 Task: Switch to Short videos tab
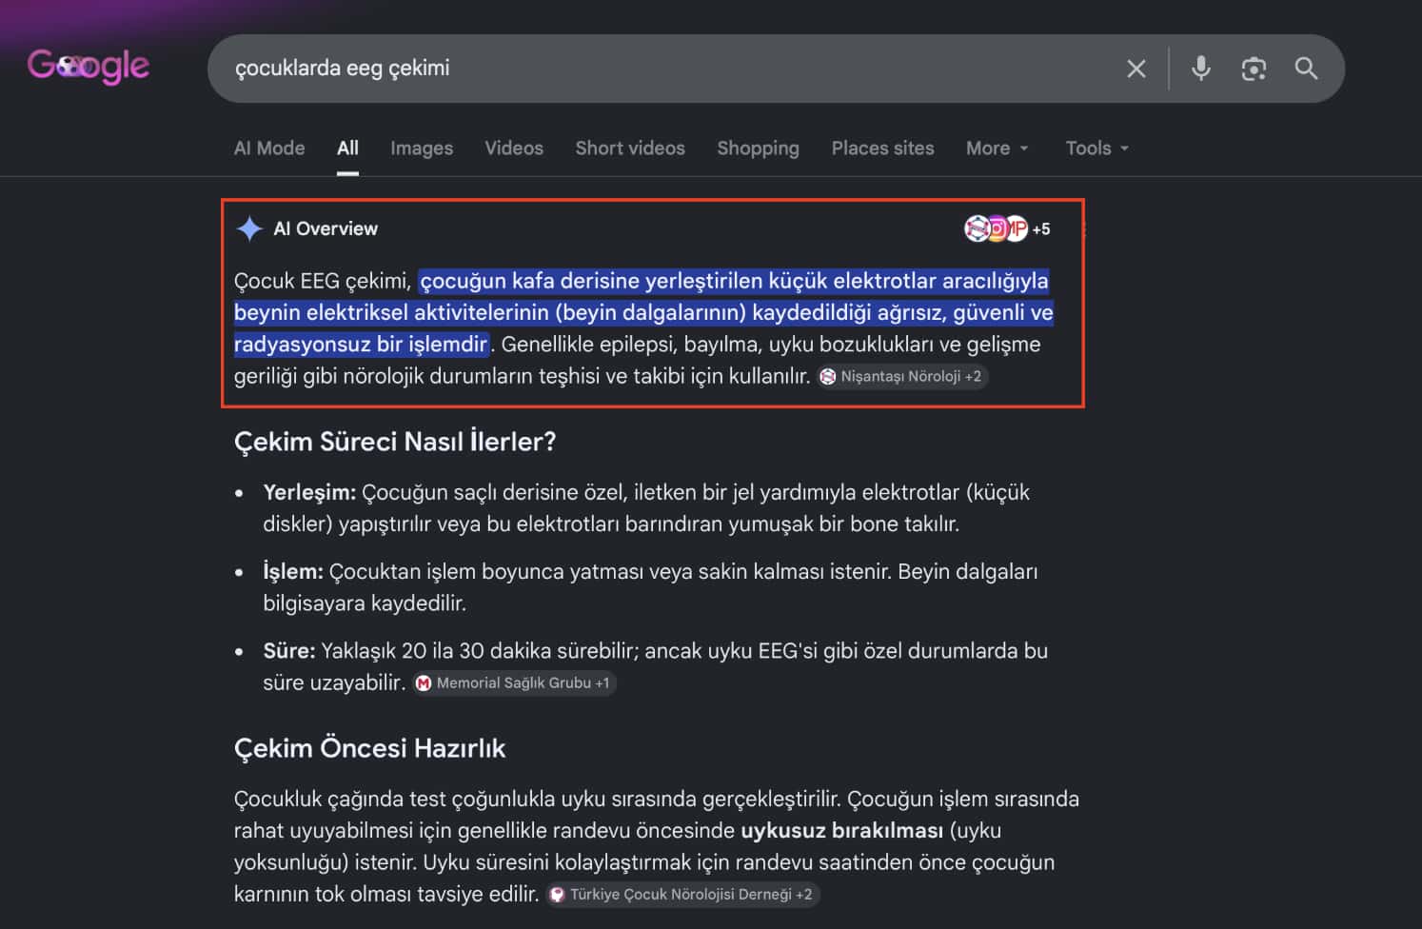pyautogui.click(x=630, y=148)
